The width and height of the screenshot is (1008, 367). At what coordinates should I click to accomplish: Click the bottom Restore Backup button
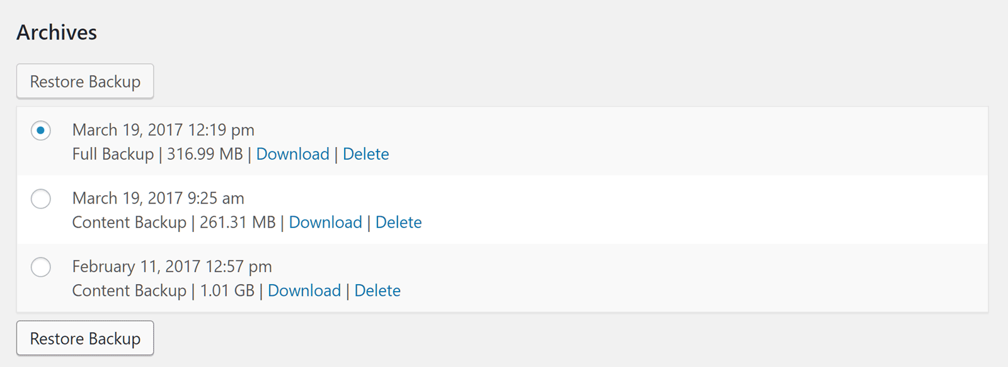(85, 339)
